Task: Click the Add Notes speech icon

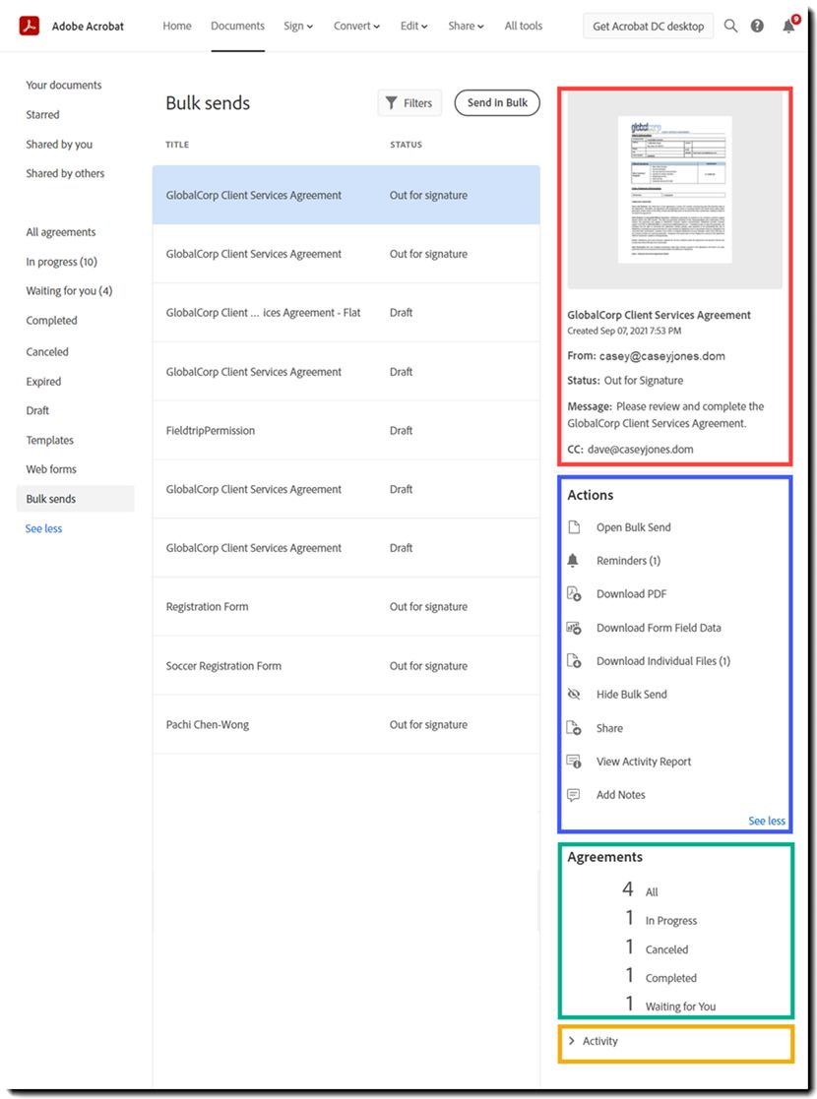Action: point(574,794)
